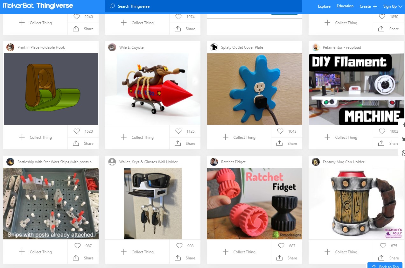Like the Fantasy Mug Can Holder
This screenshot has height=268, width=405.
coord(383,246)
